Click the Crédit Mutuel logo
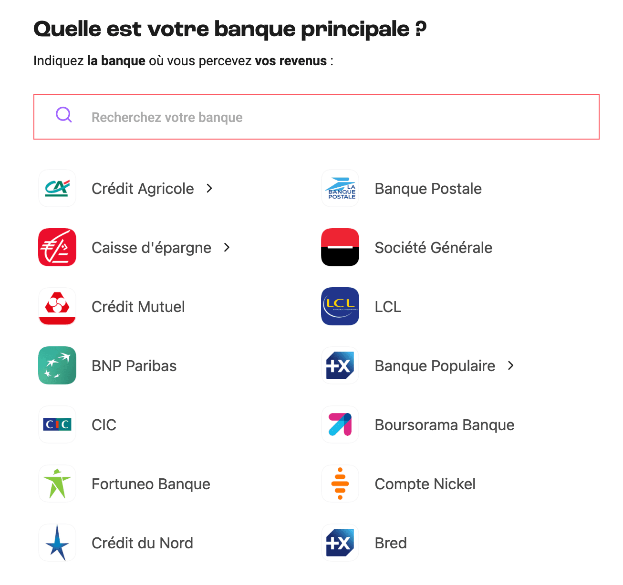623x585 pixels. pyautogui.click(x=57, y=306)
